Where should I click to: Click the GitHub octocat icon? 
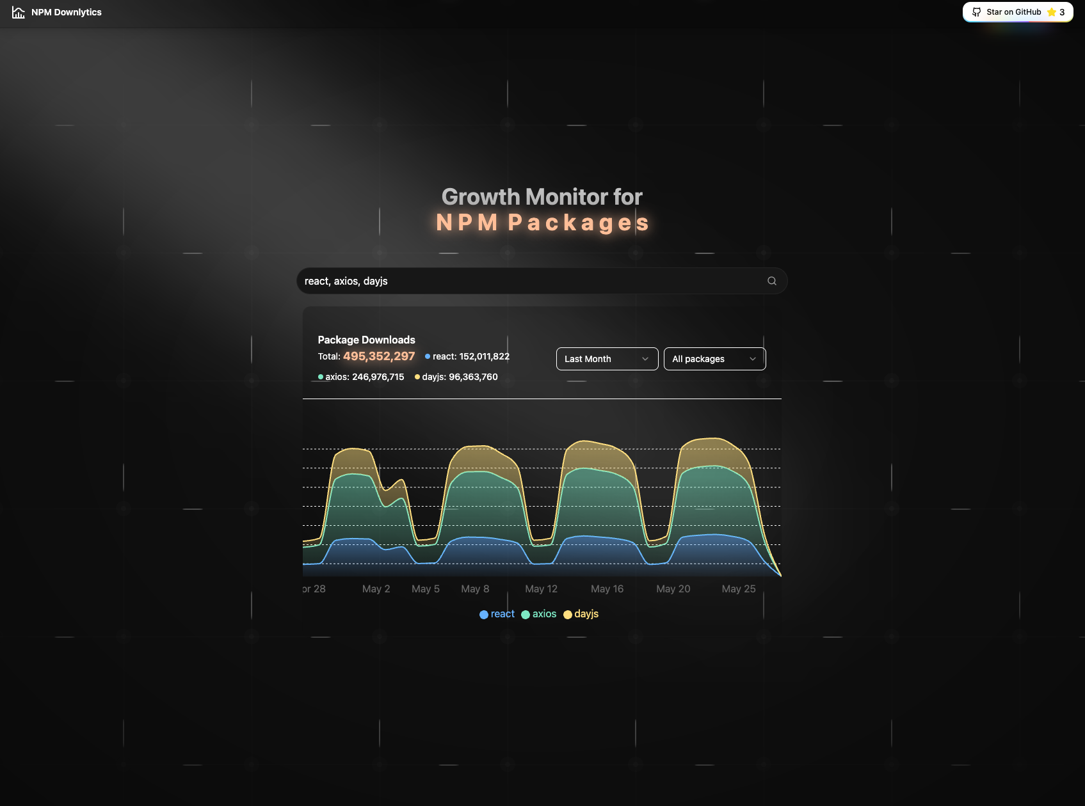(976, 12)
